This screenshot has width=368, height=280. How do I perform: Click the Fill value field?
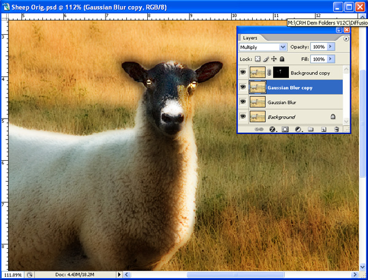coord(319,59)
